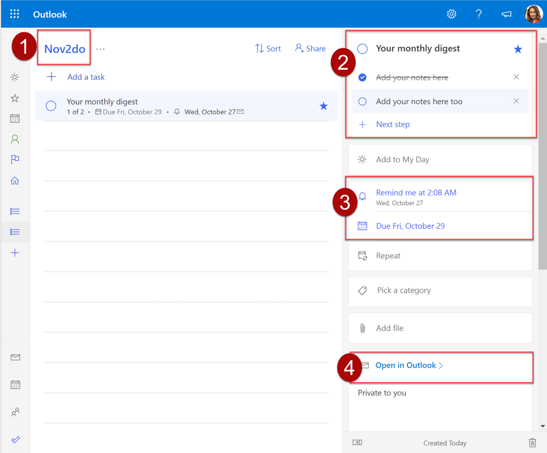547x453 pixels.
Task: Switch to People icon at bottom sidebar
Action: 15,412
